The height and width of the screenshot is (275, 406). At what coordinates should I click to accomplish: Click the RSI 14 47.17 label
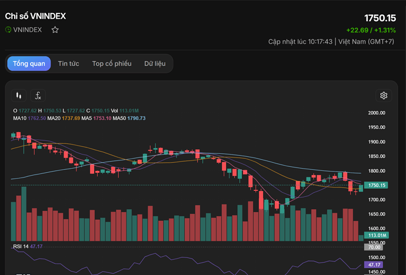pyautogui.click(x=28, y=246)
